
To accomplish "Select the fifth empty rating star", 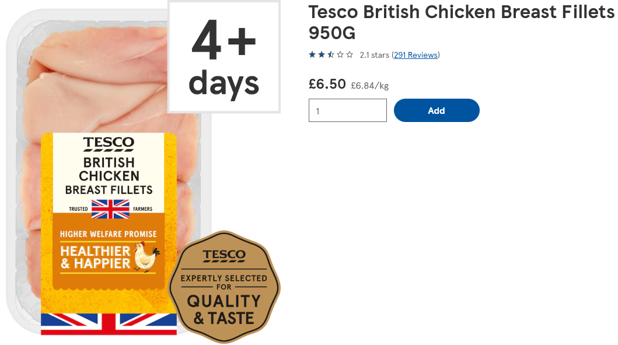I will pyautogui.click(x=350, y=55).
